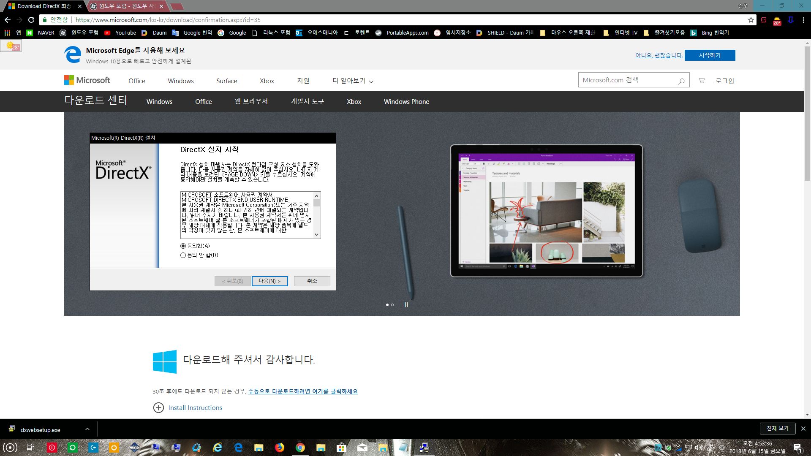This screenshot has width=811, height=456.
Task: Open the dxwebsetup.exe downloaded file
Action: click(40, 430)
